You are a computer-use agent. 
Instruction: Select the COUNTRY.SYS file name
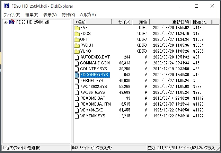coord(94,69)
